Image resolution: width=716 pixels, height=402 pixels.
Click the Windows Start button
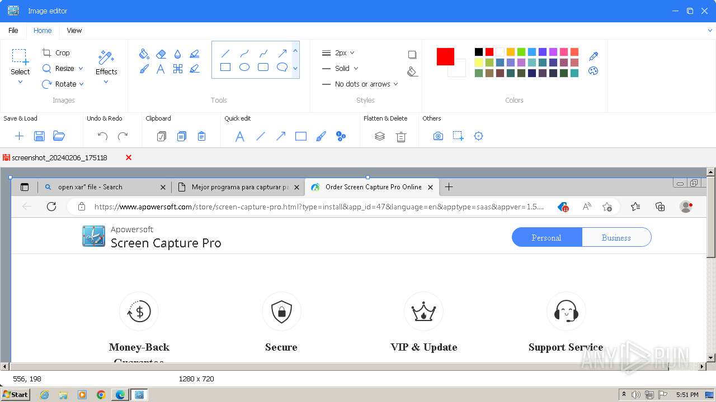point(15,395)
